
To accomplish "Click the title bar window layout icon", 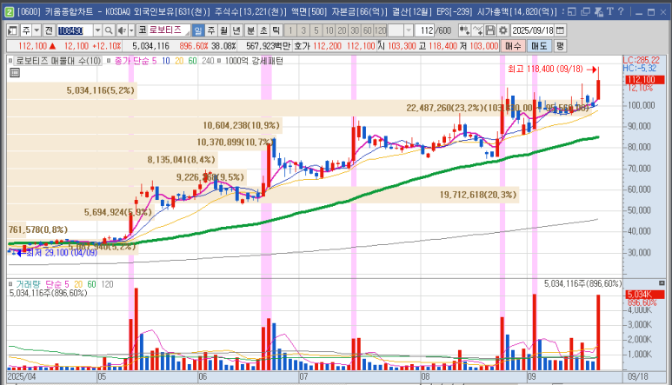I will pos(572,11).
